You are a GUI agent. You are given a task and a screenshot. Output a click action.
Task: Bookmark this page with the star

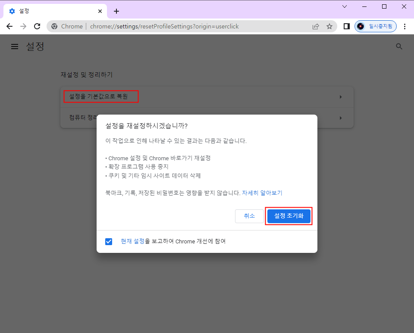(329, 26)
